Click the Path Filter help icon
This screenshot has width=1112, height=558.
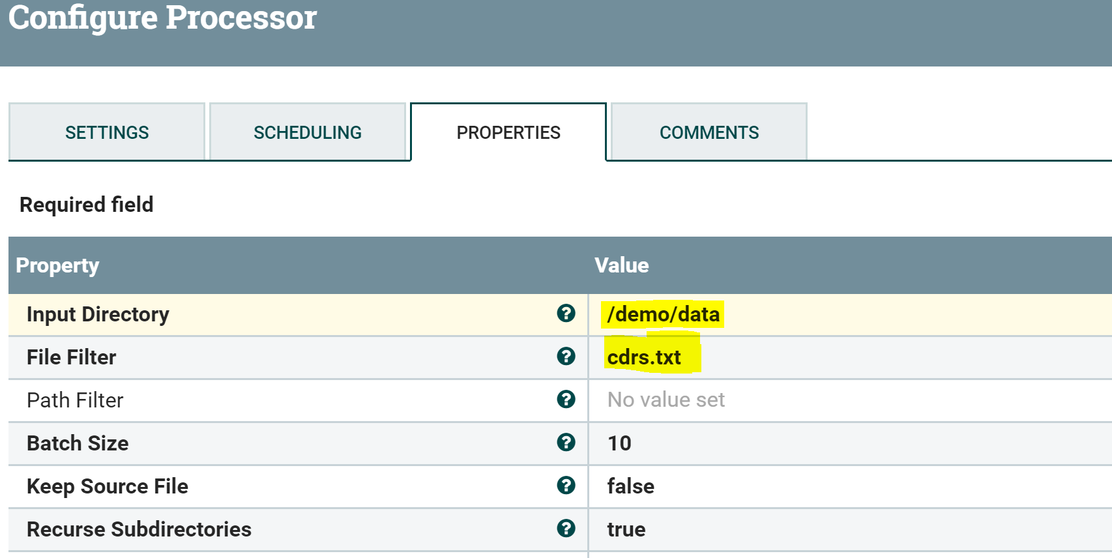[566, 400]
